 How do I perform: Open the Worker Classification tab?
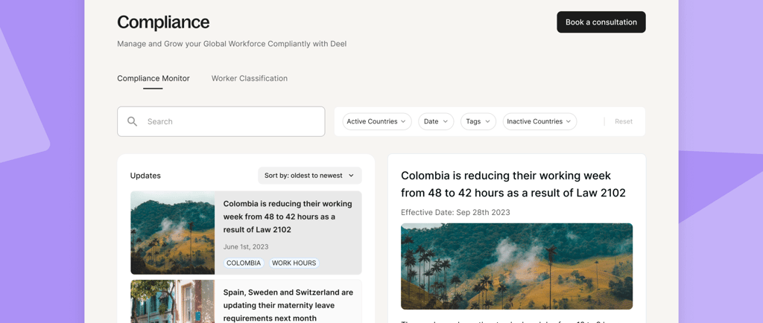tap(249, 78)
